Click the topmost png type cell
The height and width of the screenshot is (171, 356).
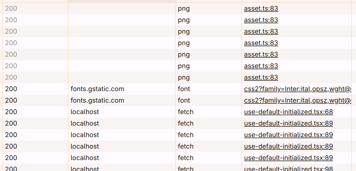[184, 8]
